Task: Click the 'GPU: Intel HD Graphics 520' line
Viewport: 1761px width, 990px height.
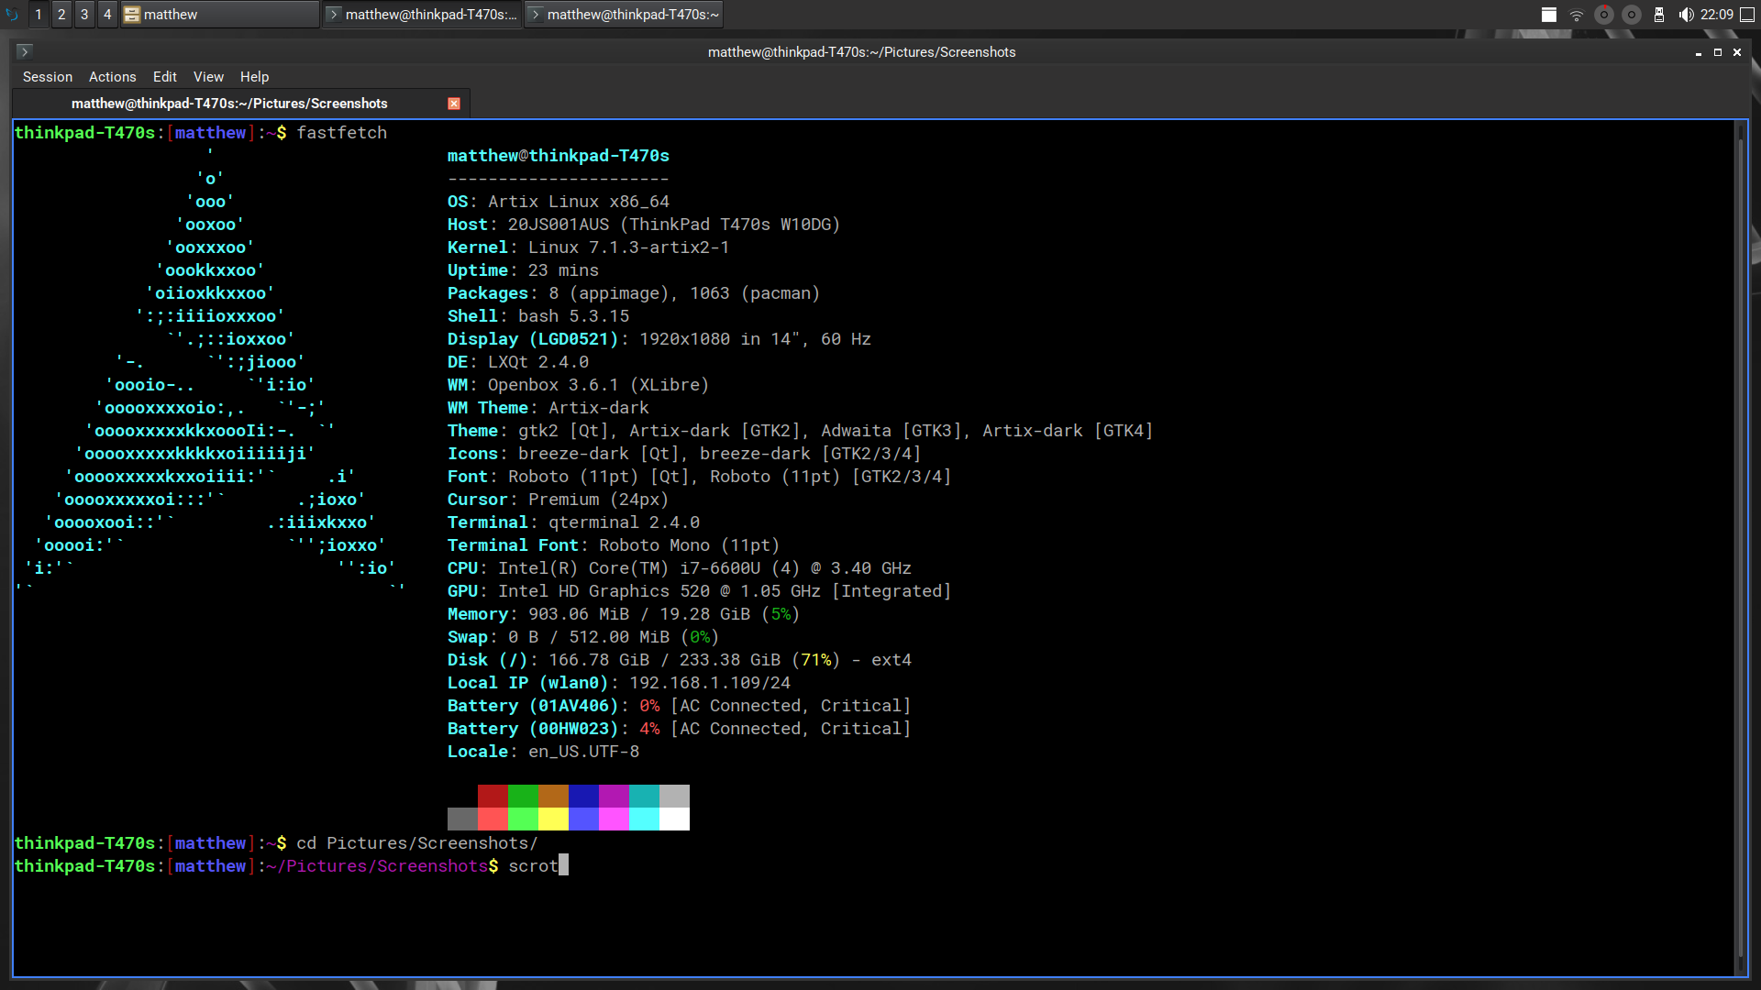Action: pyautogui.click(x=700, y=591)
